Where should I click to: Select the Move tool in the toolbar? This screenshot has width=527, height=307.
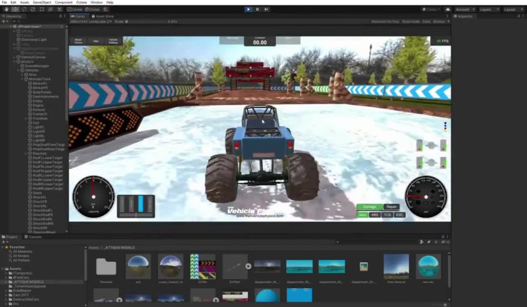pyautogui.click(x=15, y=9)
